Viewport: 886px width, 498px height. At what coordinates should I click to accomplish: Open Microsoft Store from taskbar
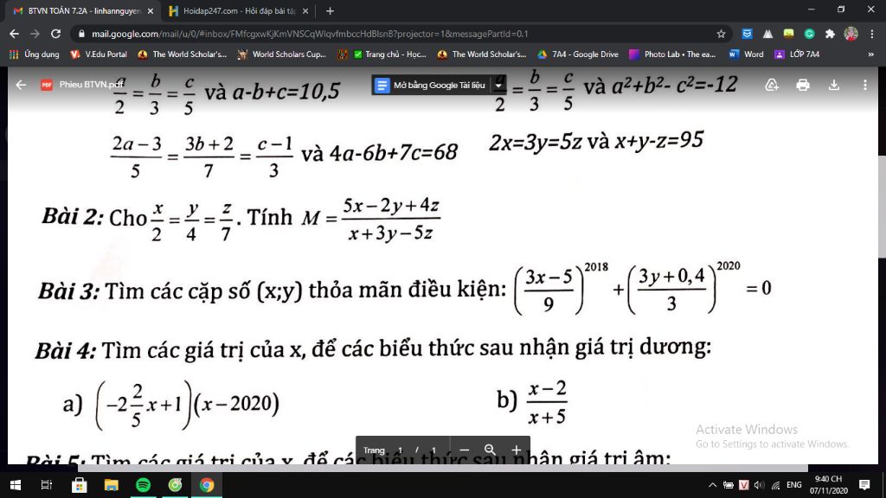pos(79,484)
